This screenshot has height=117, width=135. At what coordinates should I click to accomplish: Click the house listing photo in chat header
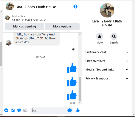pyautogui.click(x=10, y=6)
